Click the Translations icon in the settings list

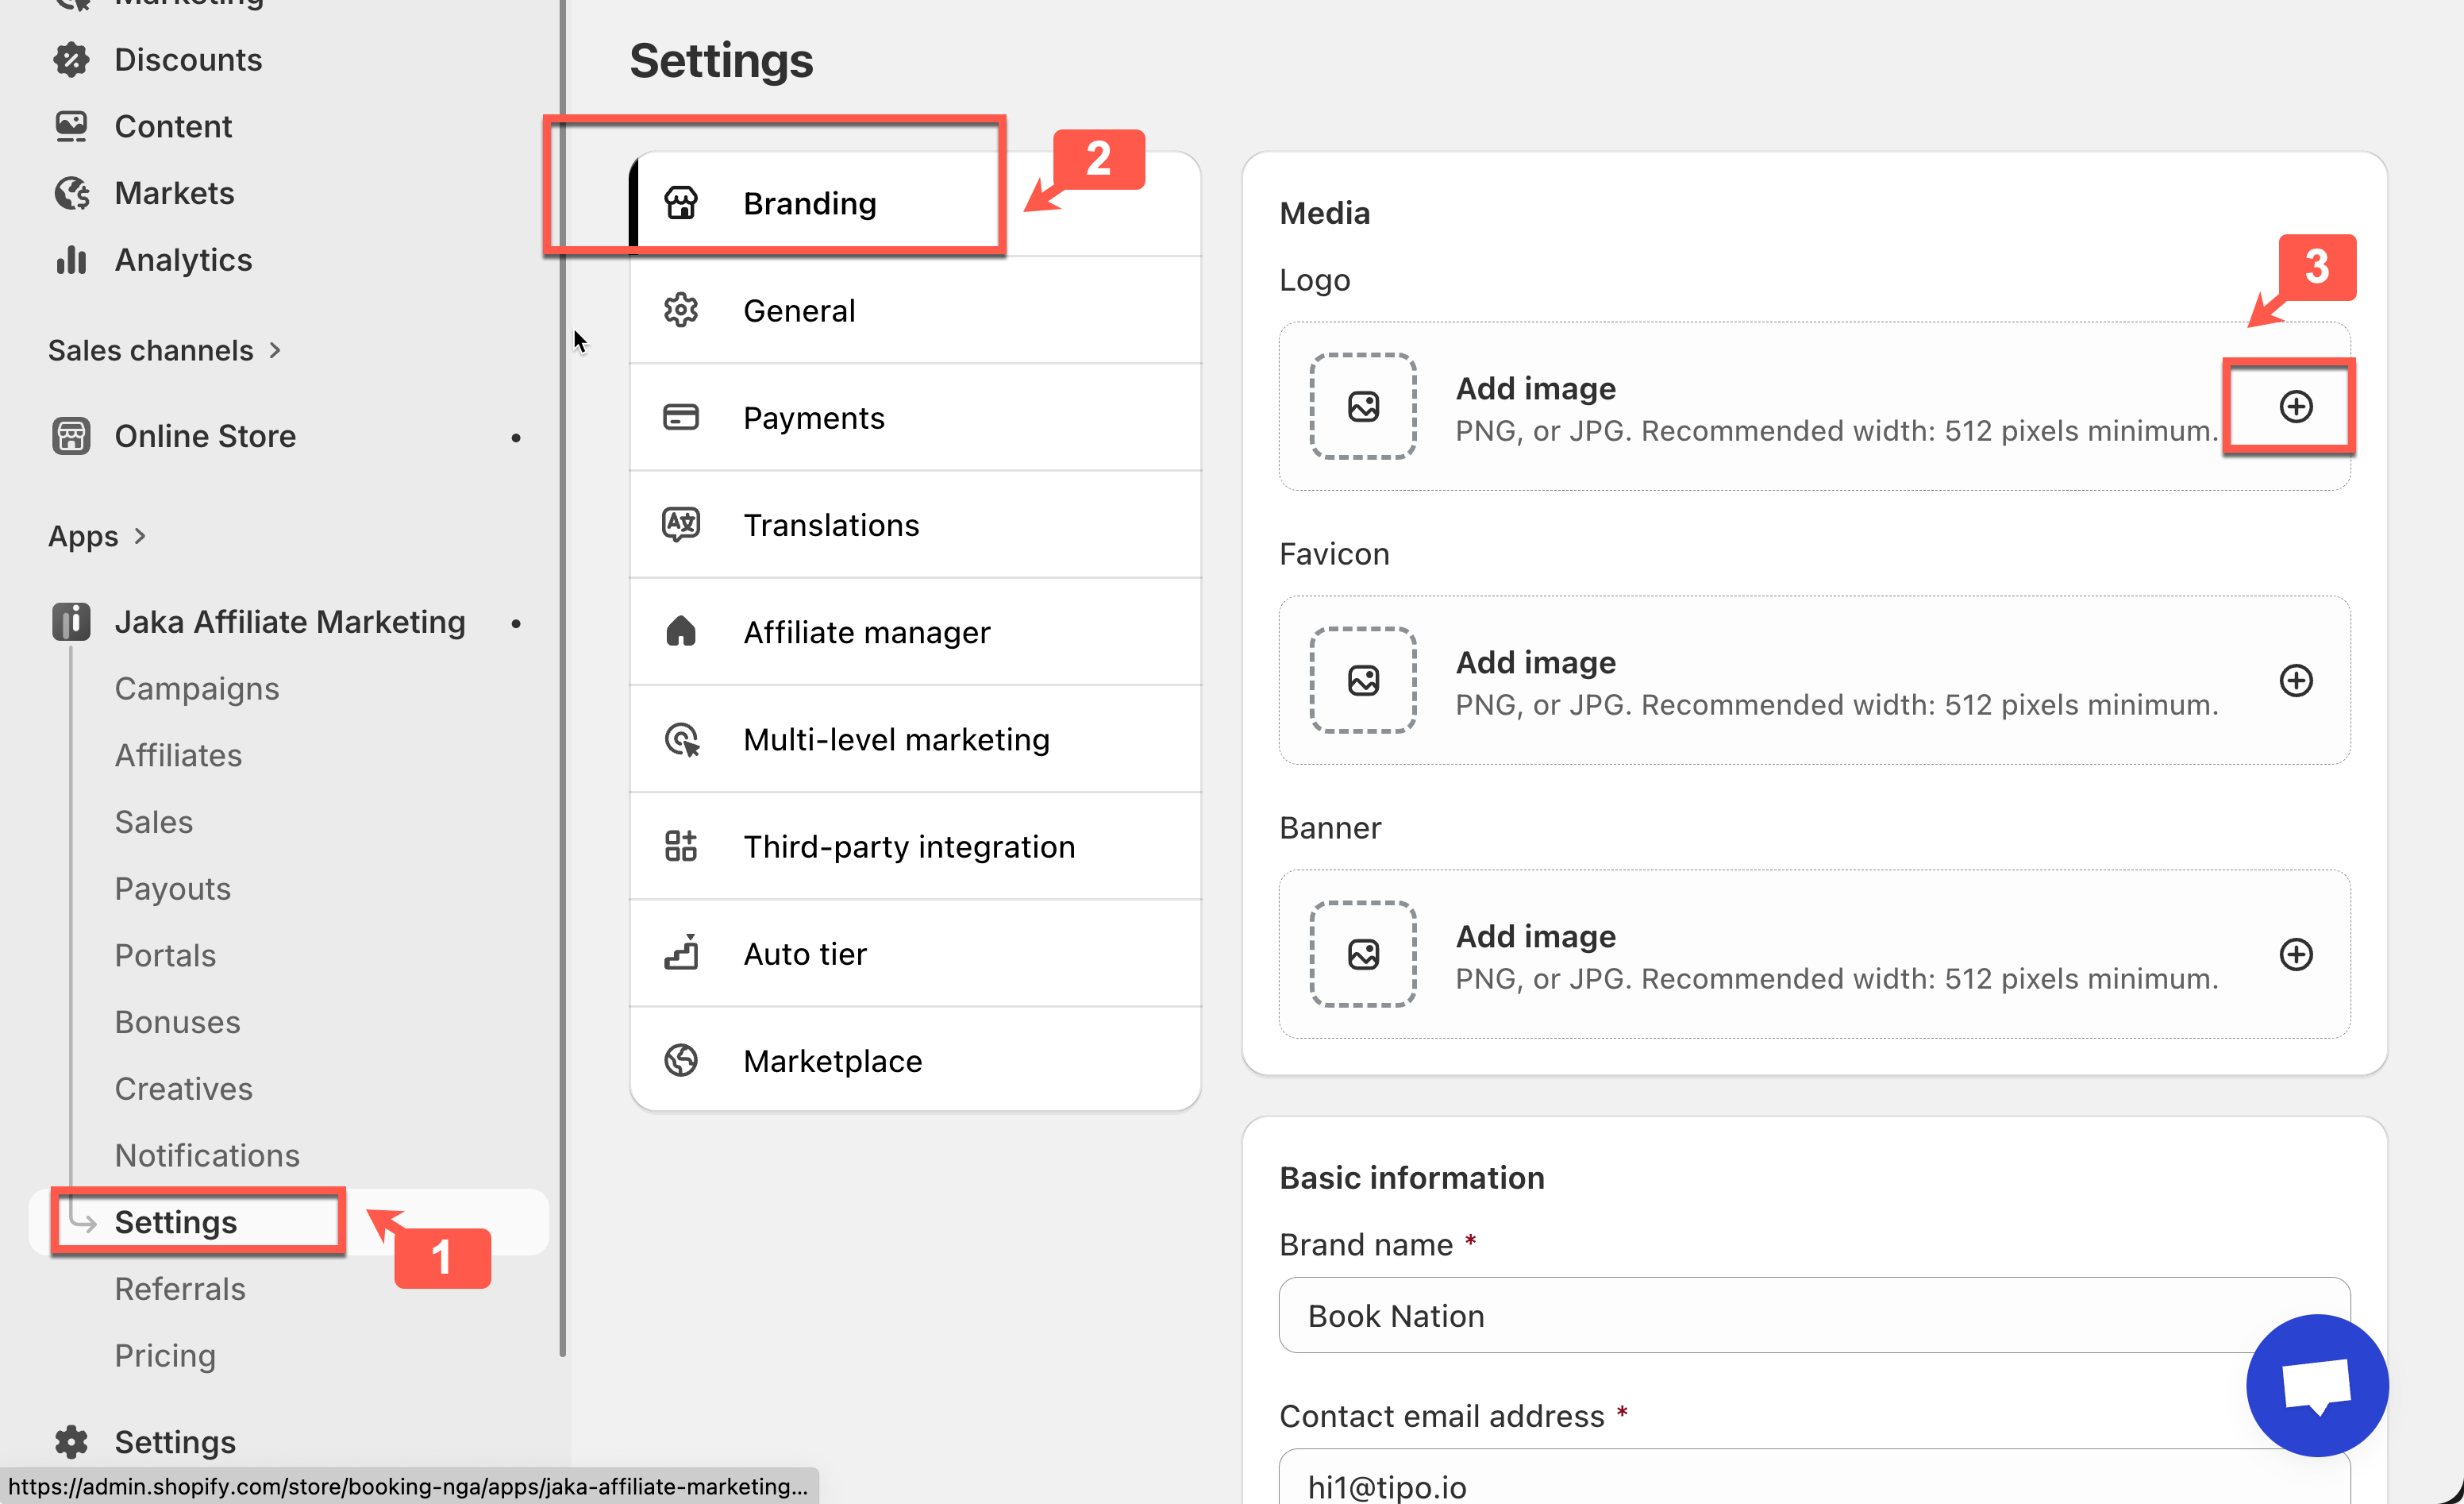[x=681, y=524]
